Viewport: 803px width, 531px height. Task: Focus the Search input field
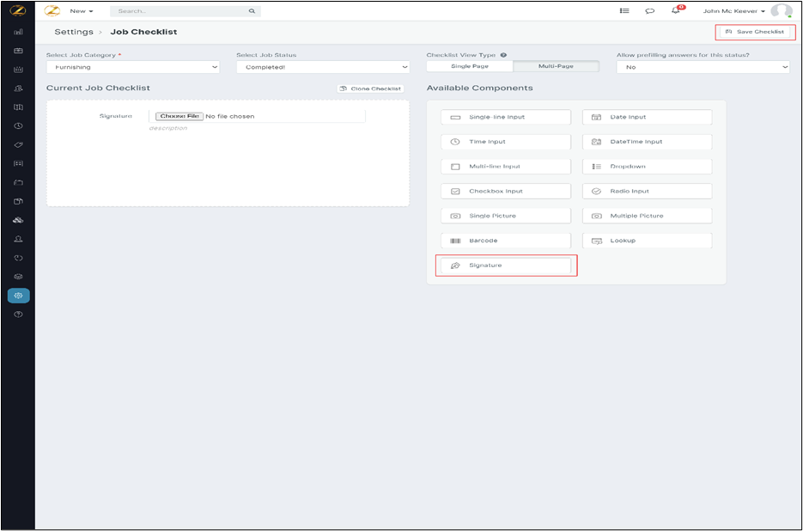coord(186,11)
